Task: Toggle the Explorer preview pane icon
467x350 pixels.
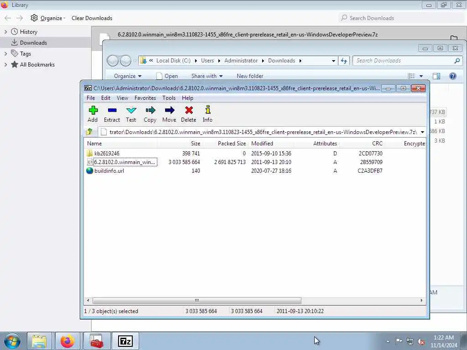Action: [x=436, y=76]
